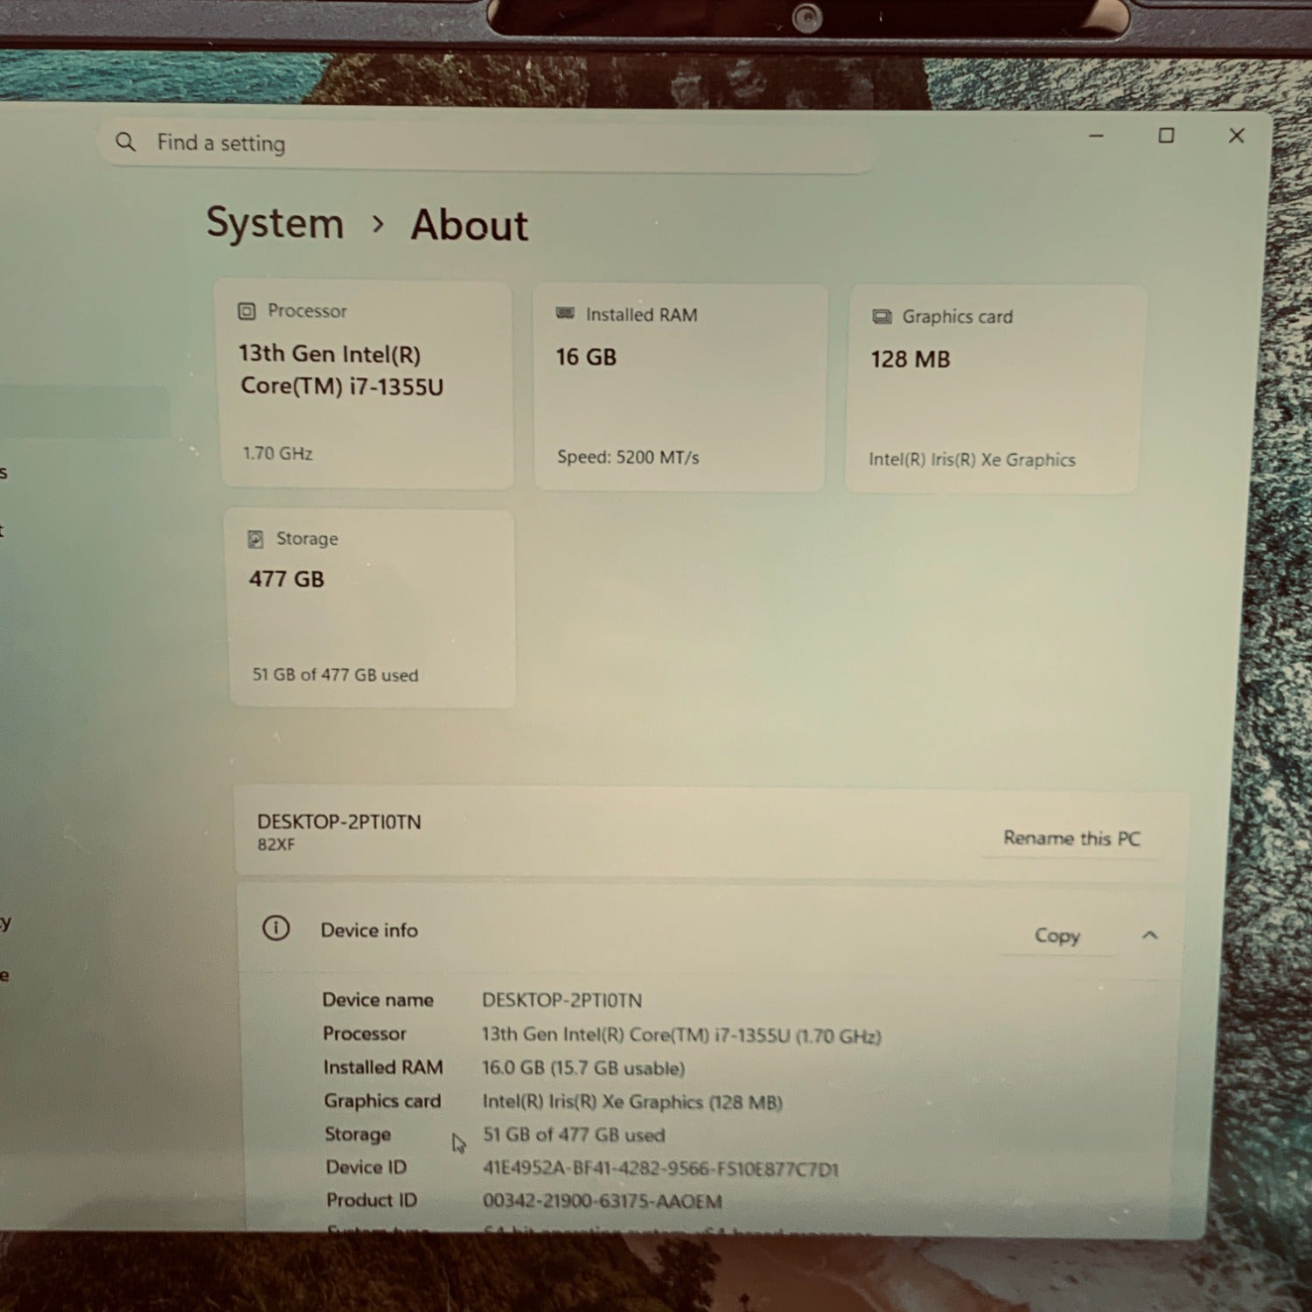This screenshot has height=1312, width=1312.
Task: Collapse the Device info section chevron
Action: coord(1149,935)
